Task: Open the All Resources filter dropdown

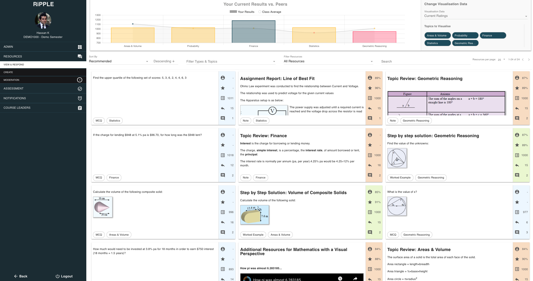Action: [x=328, y=61]
